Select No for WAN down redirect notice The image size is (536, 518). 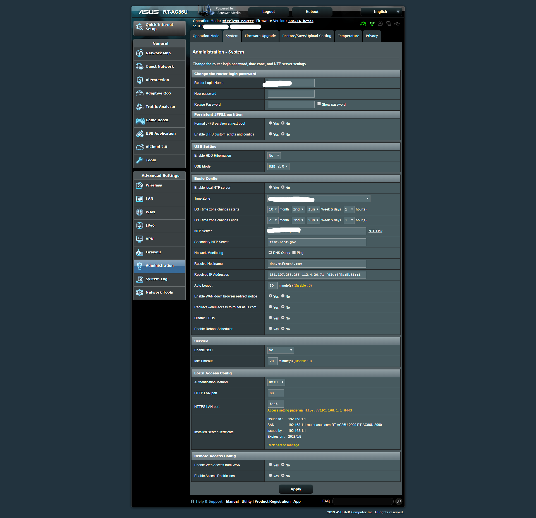[283, 296]
